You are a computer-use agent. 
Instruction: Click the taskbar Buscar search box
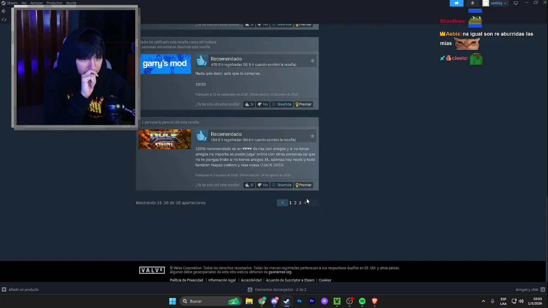211,301
